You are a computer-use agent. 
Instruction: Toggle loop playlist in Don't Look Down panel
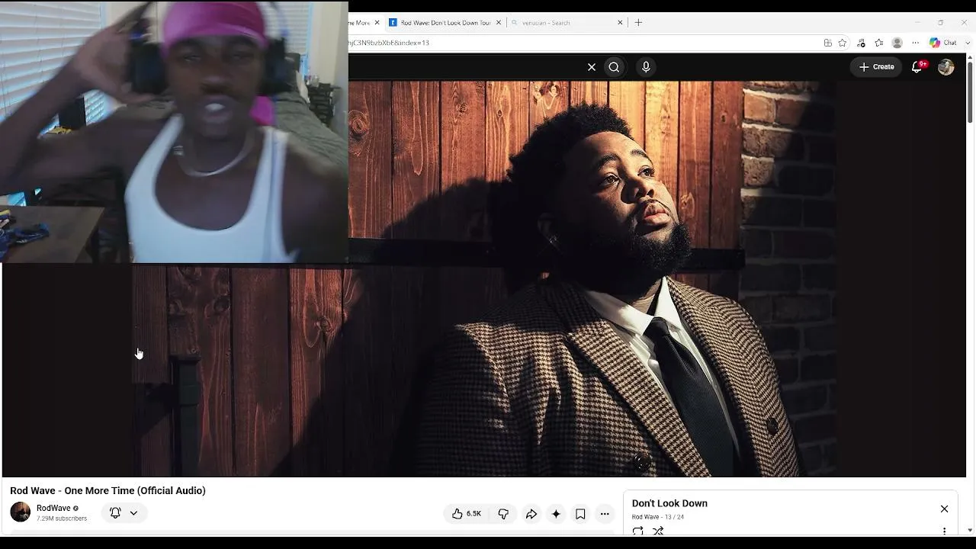(637, 531)
